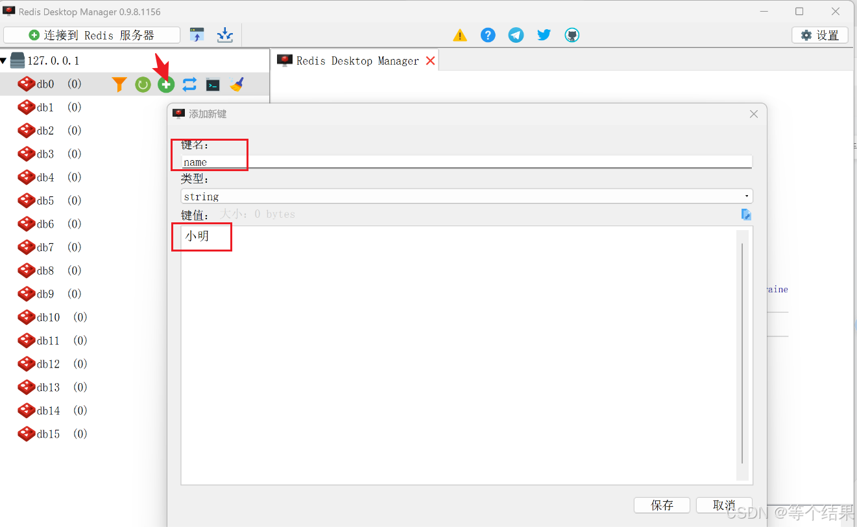Select database db12
The image size is (857, 527).
[x=52, y=364]
